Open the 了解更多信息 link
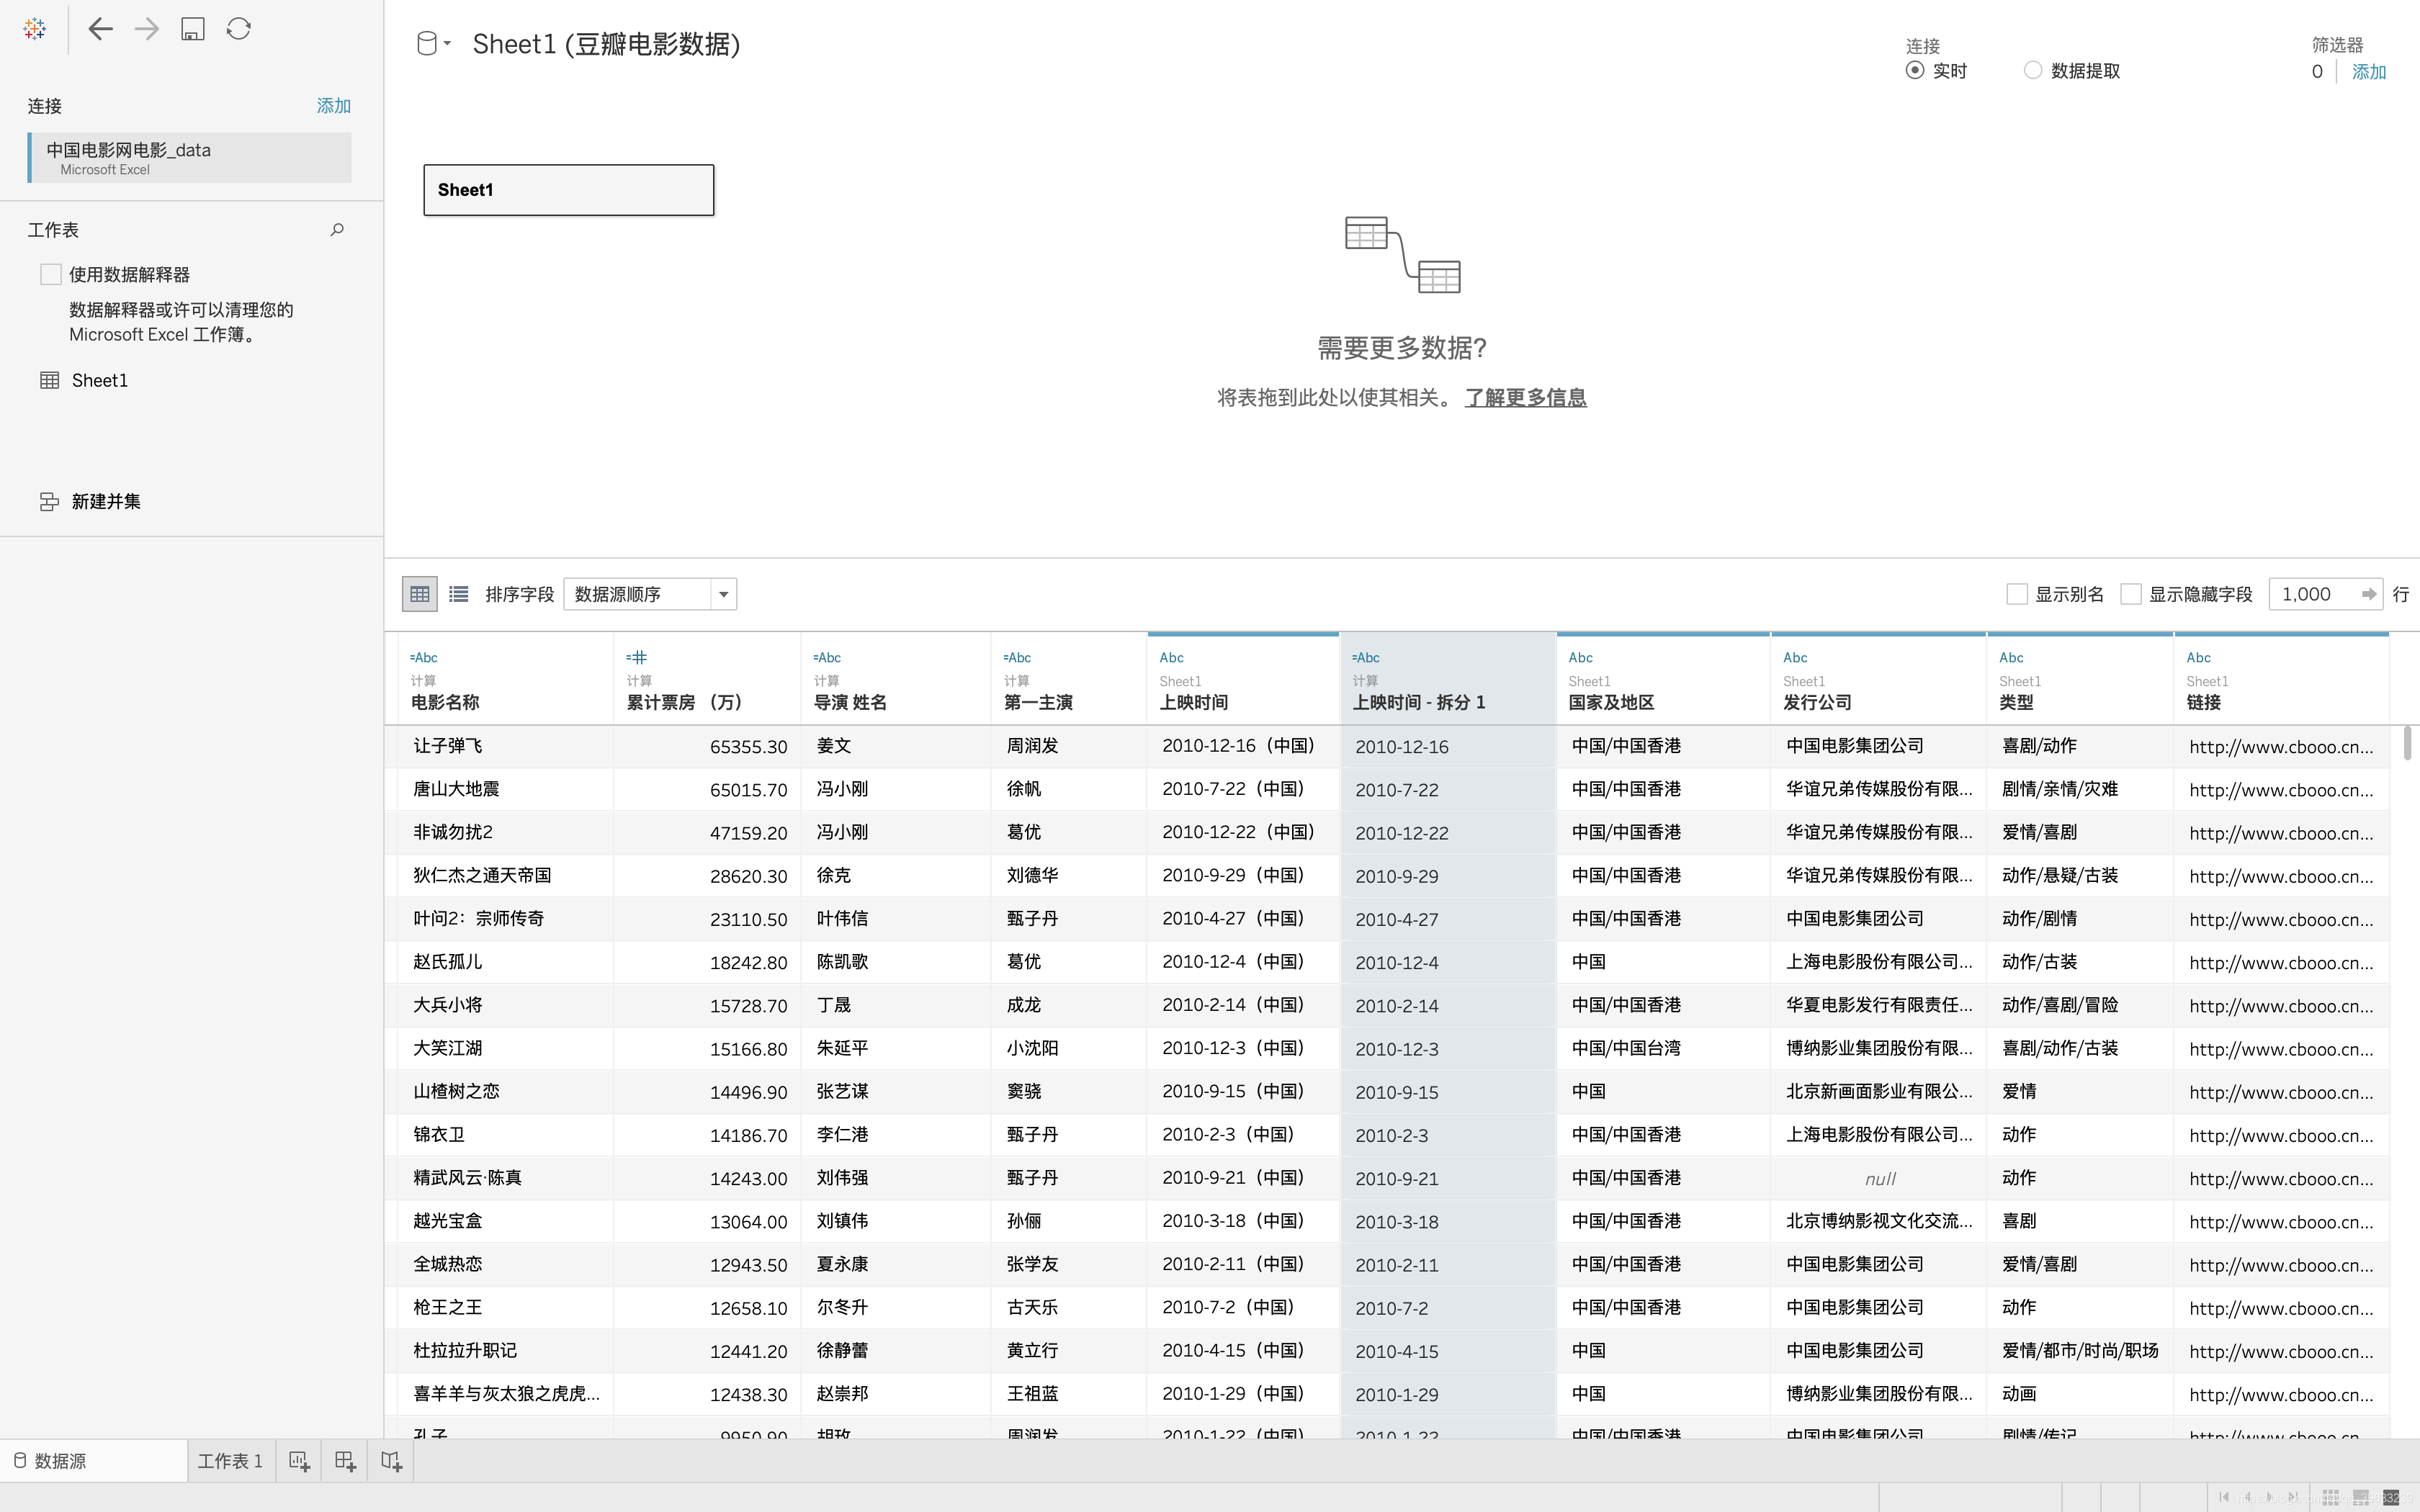 click(1525, 397)
